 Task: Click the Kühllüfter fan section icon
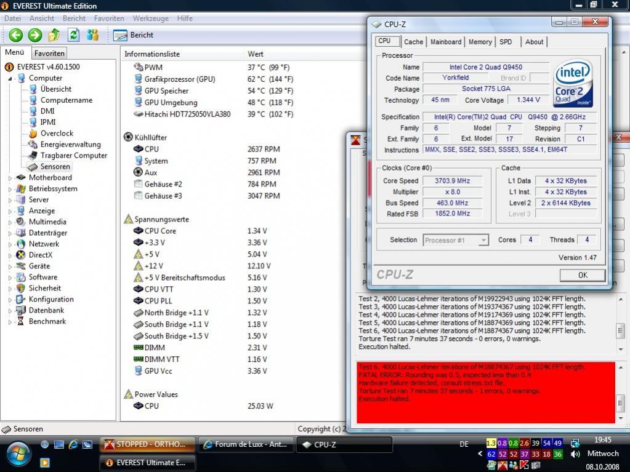click(128, 137)
